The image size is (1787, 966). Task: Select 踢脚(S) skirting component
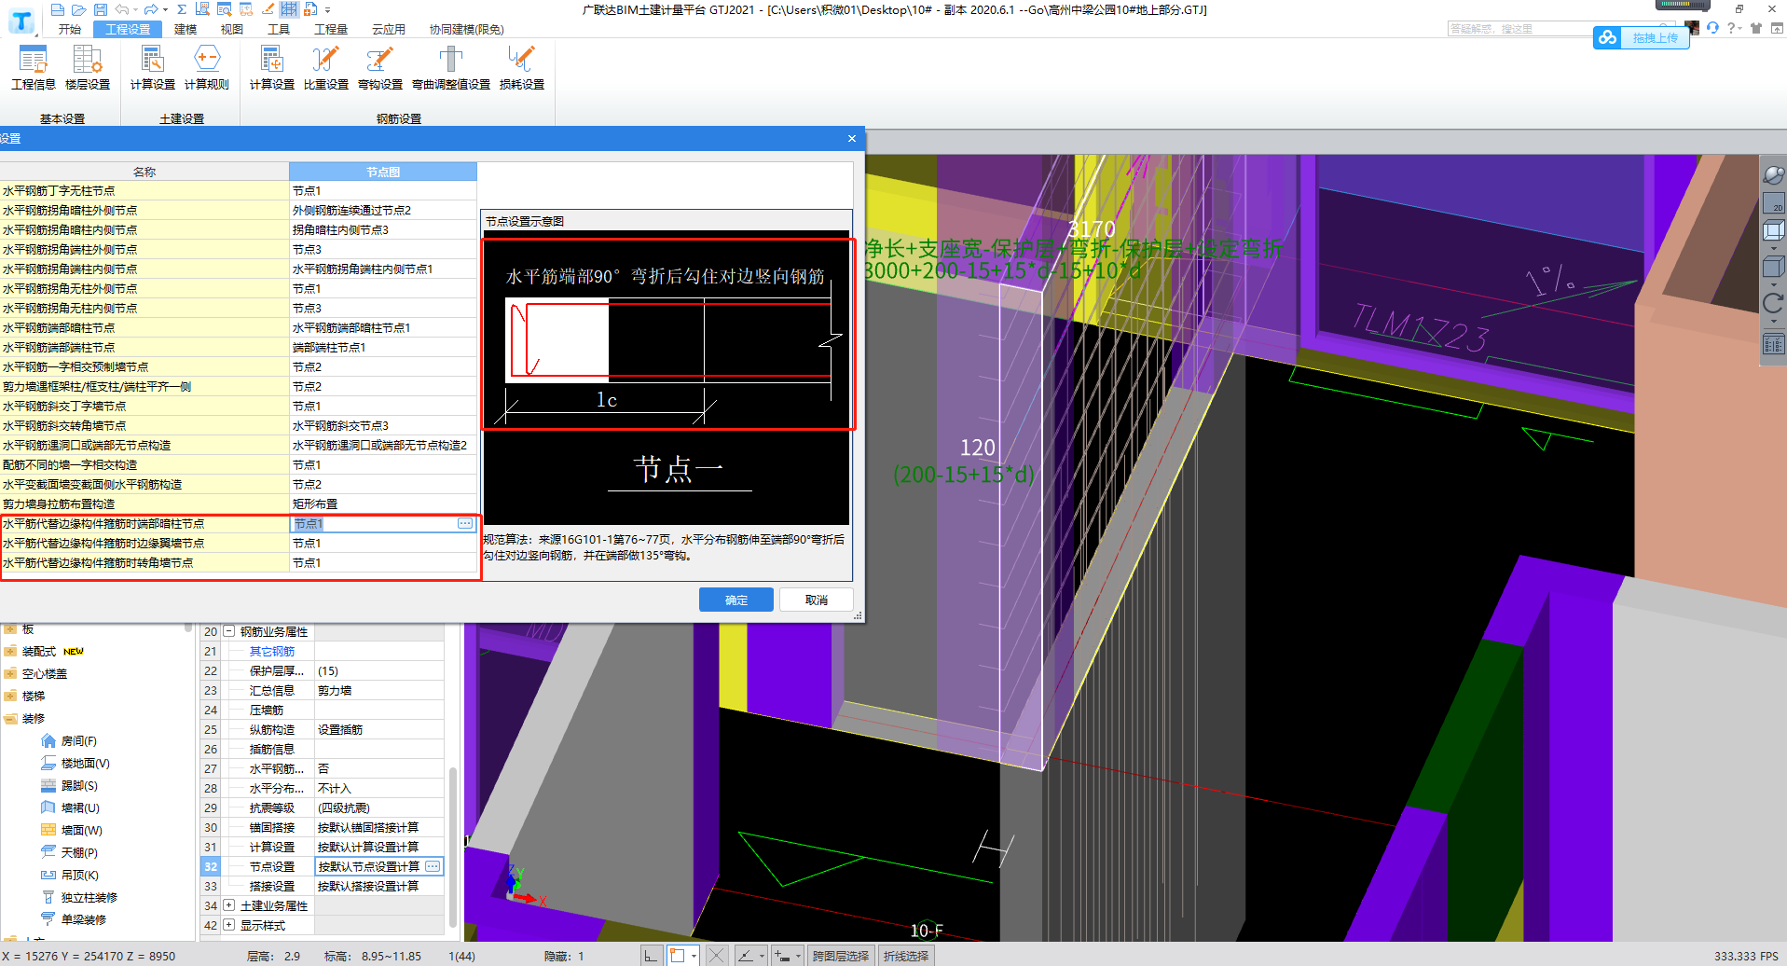pyautogui.click(x=70, y=786)
